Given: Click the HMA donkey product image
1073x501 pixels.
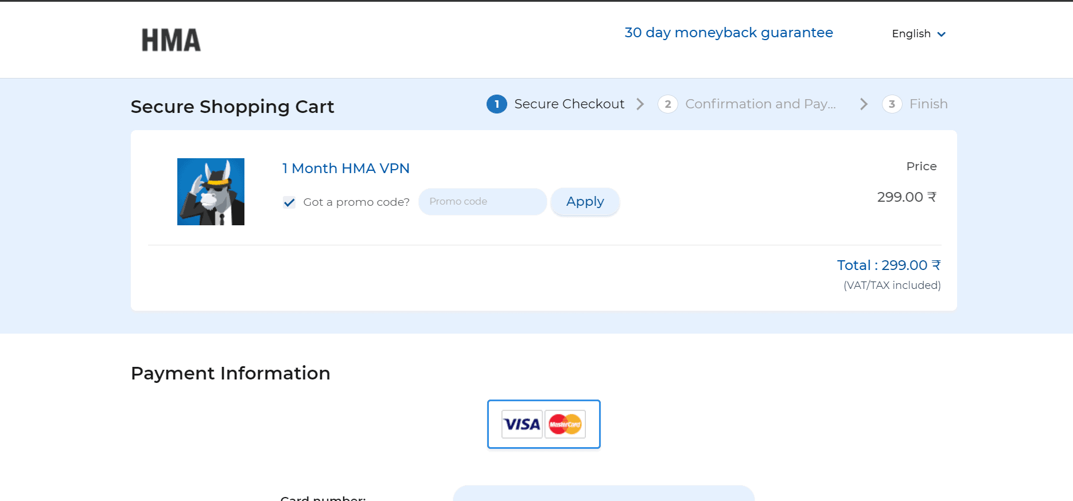Looking at the screenshot, I should [x=211, y=191].
